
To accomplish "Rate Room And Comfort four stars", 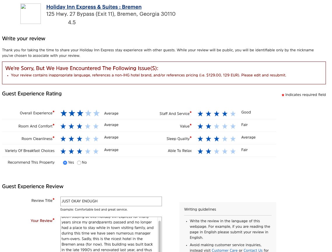I will tap(88, 126).
